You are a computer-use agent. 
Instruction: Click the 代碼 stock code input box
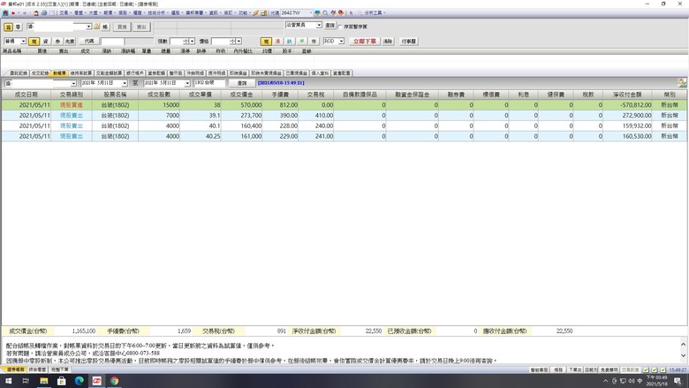112,42
